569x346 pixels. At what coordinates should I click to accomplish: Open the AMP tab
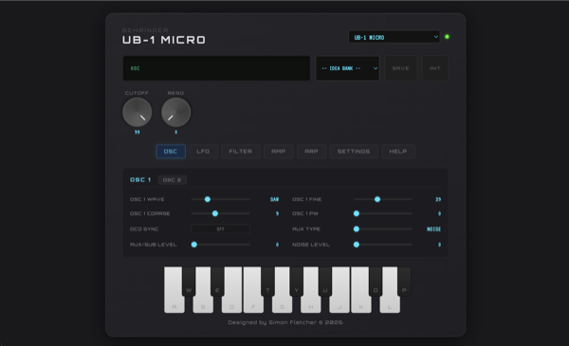[278, 152]
